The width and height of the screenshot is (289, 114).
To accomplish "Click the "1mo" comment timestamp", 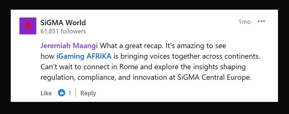I will pos(244,22).
